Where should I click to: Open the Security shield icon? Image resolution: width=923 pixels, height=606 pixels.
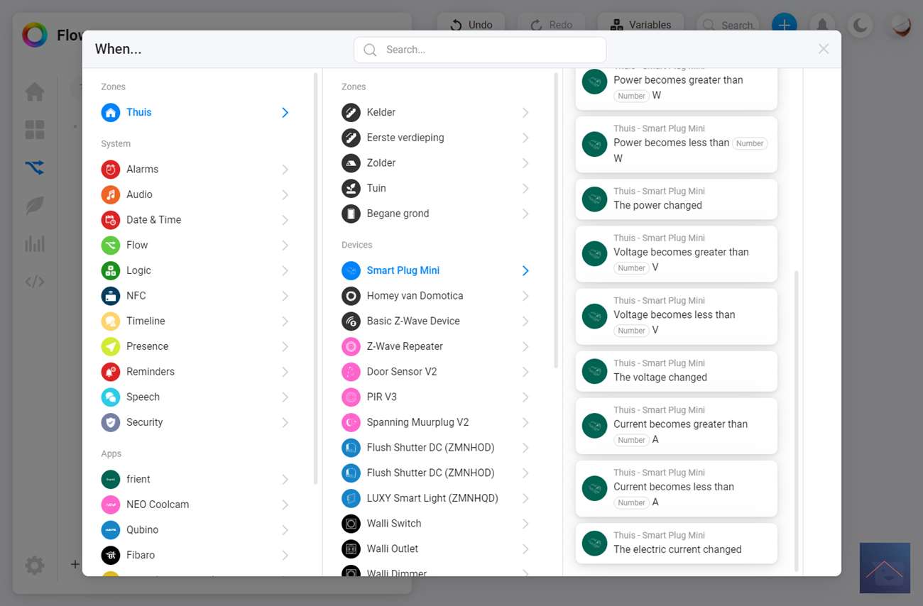(110, 422)
